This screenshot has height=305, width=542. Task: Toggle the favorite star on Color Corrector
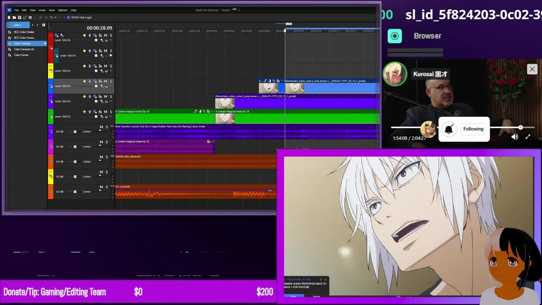(x=45, y=43)
